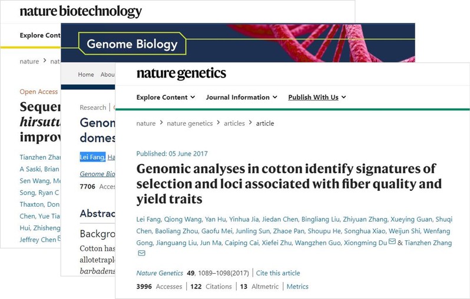Screen dimensions: 470x299
Task: Click Cite this article link
Action: pyautogui.click(x=278, y=273)
